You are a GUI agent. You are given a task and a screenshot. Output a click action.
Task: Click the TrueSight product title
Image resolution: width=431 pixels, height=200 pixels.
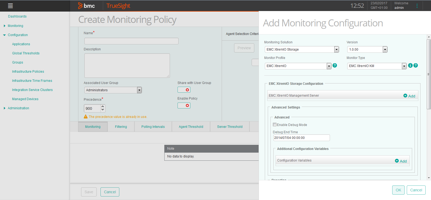118,6
